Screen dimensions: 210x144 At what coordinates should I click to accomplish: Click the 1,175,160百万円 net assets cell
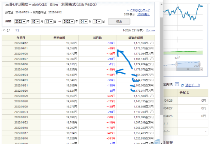pyautogui.click(x=136, y=43)
